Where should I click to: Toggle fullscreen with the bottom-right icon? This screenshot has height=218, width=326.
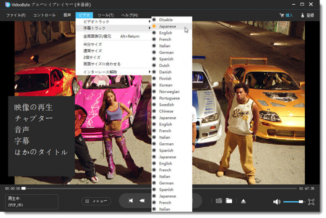pyautogui.click(x=311, y=202)
